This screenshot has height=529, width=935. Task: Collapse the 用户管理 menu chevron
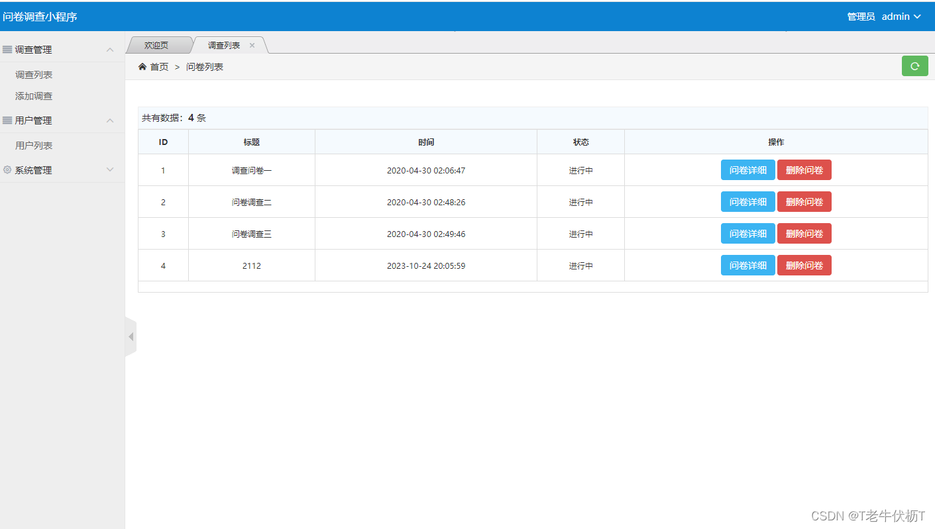(x=110, y=120)
